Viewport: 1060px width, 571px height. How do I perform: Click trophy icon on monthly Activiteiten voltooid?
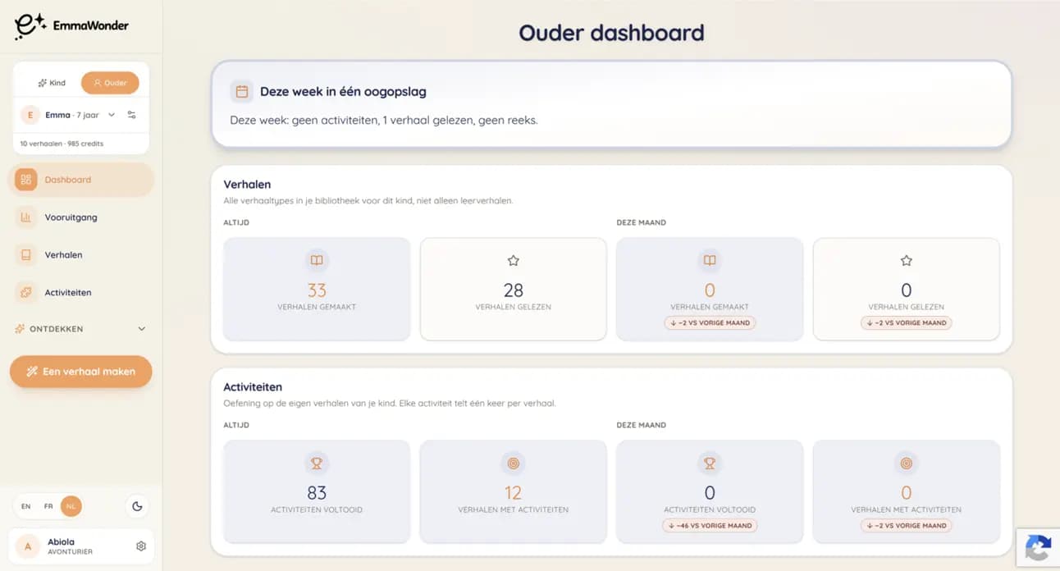[x=710, y=464]
